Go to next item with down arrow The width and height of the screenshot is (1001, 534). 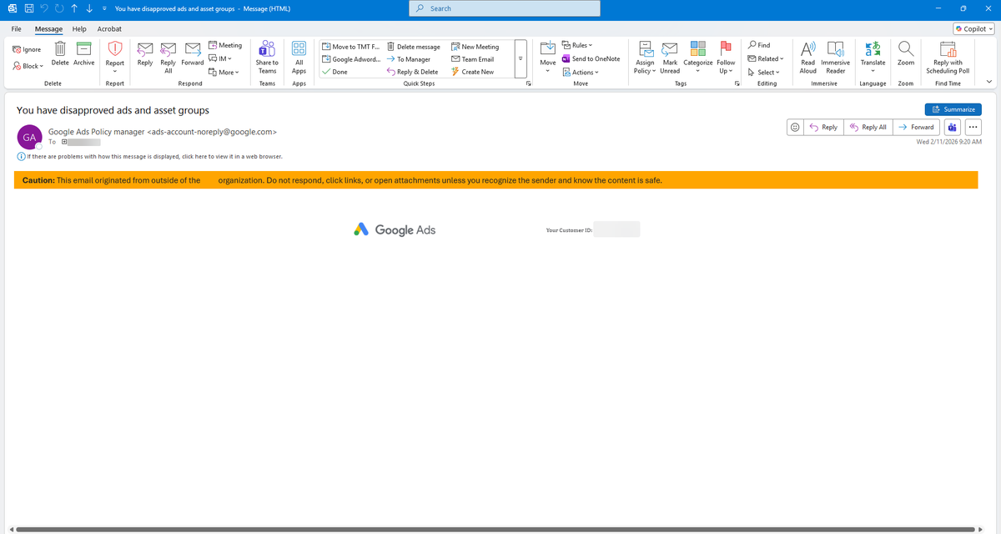(x=88, y=8)
